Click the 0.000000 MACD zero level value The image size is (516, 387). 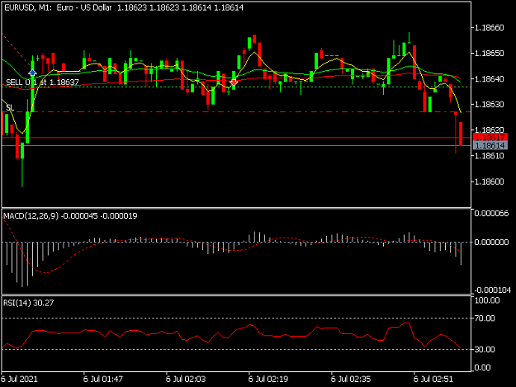click(x=492, y=243)
